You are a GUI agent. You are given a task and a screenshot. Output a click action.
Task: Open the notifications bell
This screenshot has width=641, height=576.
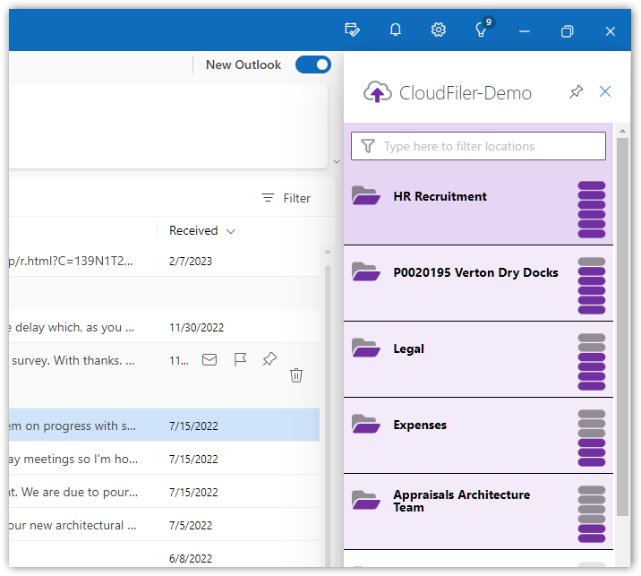pos(396,30)
